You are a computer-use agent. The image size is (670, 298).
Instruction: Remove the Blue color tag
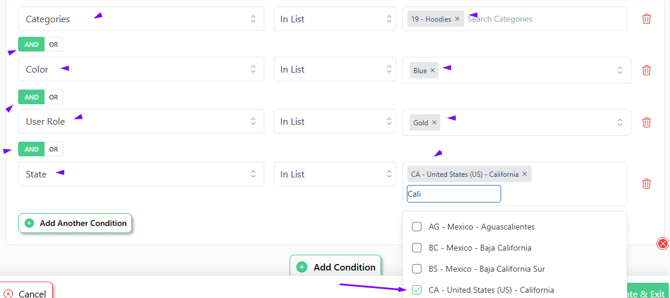[x=433, y=71]
